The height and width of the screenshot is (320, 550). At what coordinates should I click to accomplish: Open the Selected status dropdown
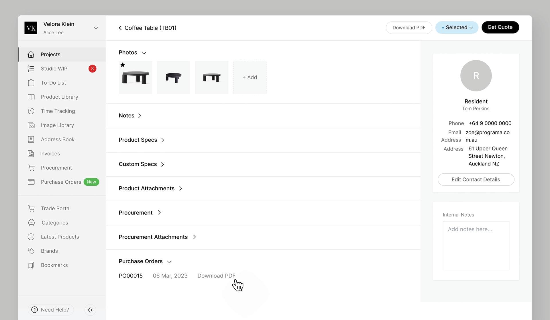(x=457, y=27)
